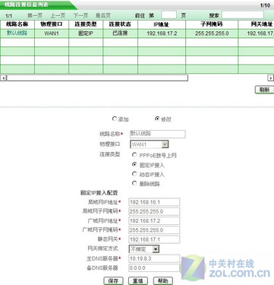The image size is (274, 285).
Task: Choose 固定IP接入 connection type
Action: click(x=134, y=164)
